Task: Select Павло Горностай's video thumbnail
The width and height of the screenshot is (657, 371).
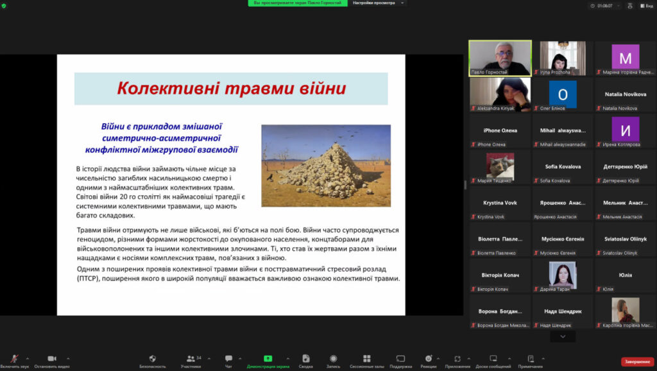Action: point(500,58)
